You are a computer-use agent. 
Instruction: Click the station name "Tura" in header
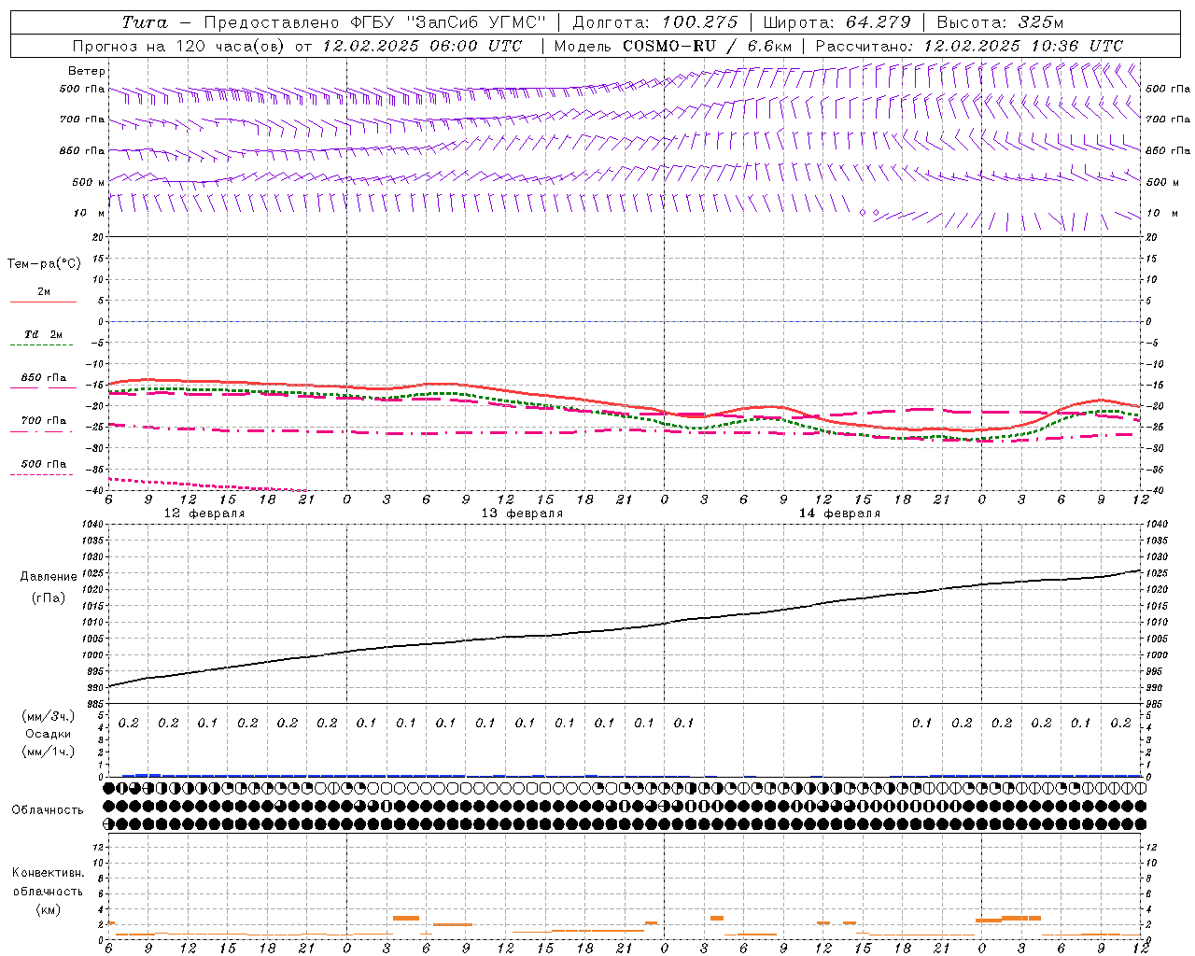coord(145,22)
